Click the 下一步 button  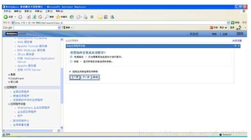pyautogui.click(x=86, y=77)
